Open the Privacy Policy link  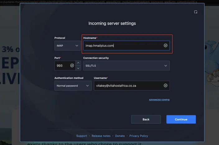[138, 136]
